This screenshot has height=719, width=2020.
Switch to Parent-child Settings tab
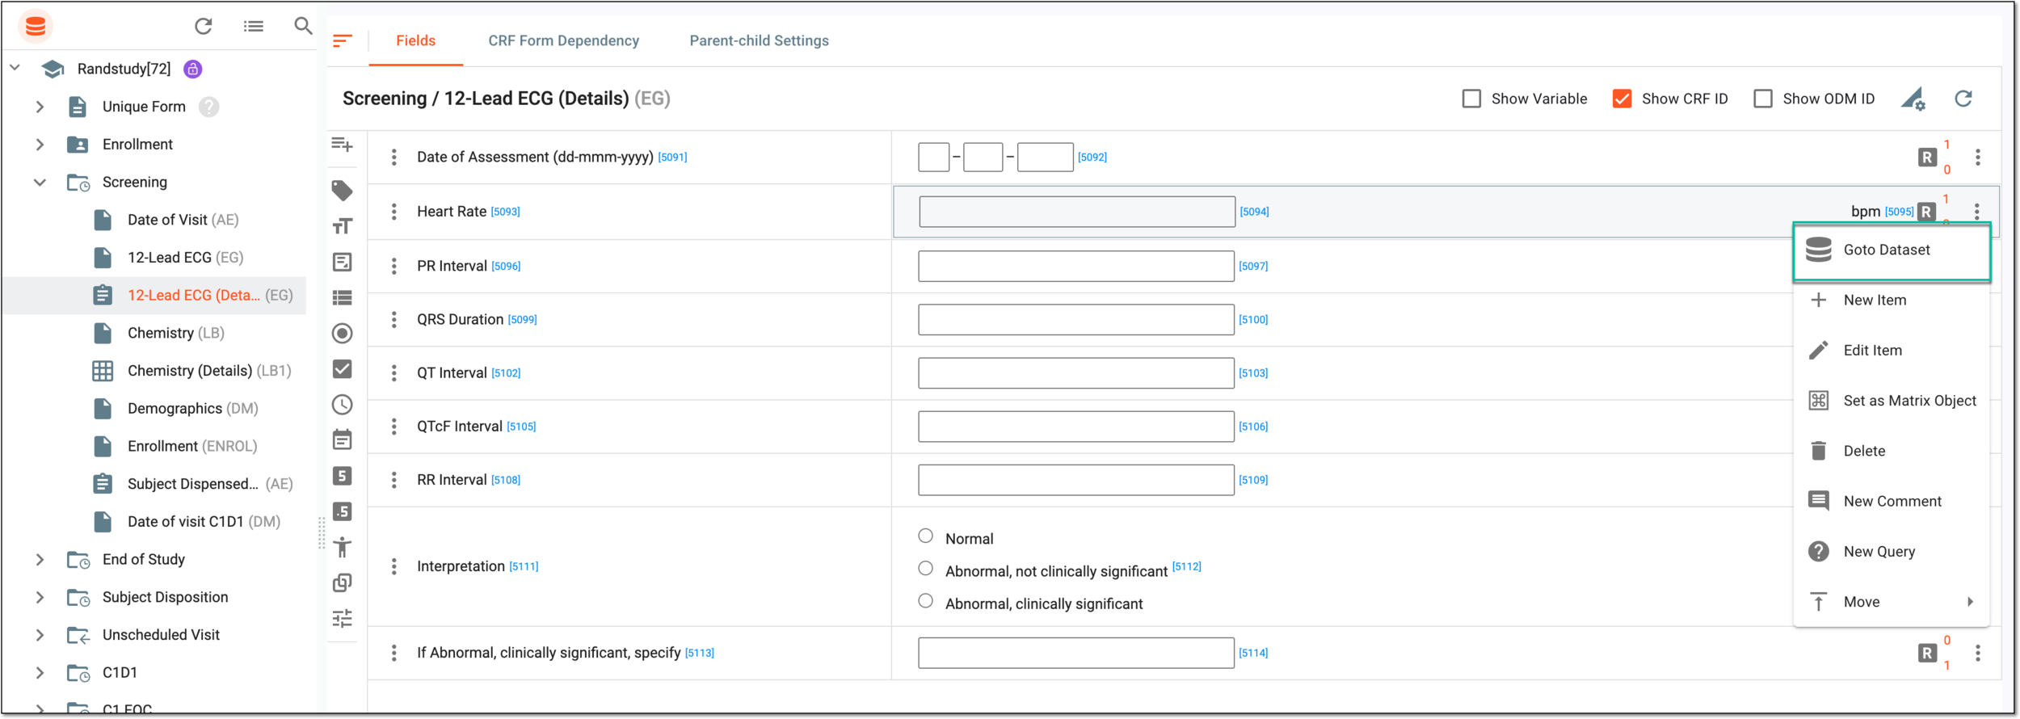pyautogui.click(x=759, y=40)
